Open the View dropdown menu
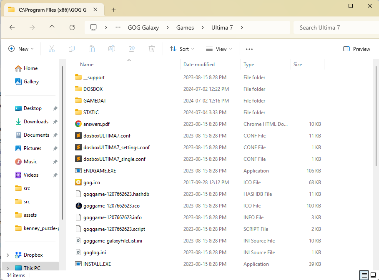 pos(219,49)
